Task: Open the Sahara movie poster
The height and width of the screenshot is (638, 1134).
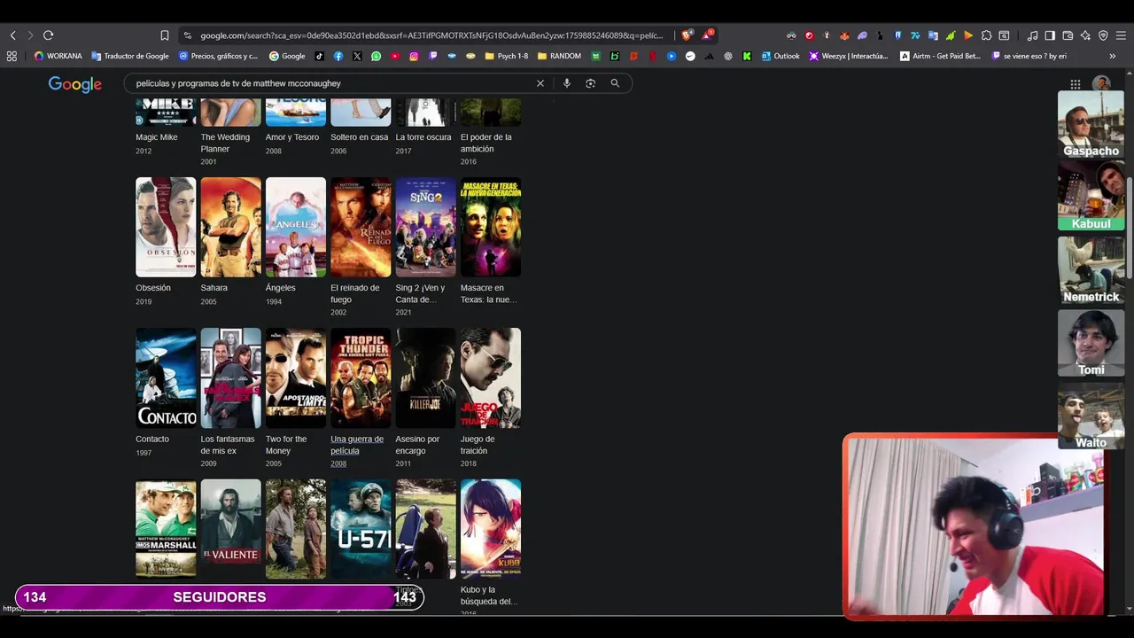Action: click(x=230, y=227)
